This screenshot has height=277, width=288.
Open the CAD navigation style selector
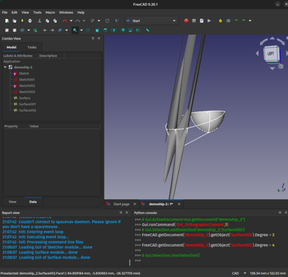pyautogui.click(x=239, y=273)
